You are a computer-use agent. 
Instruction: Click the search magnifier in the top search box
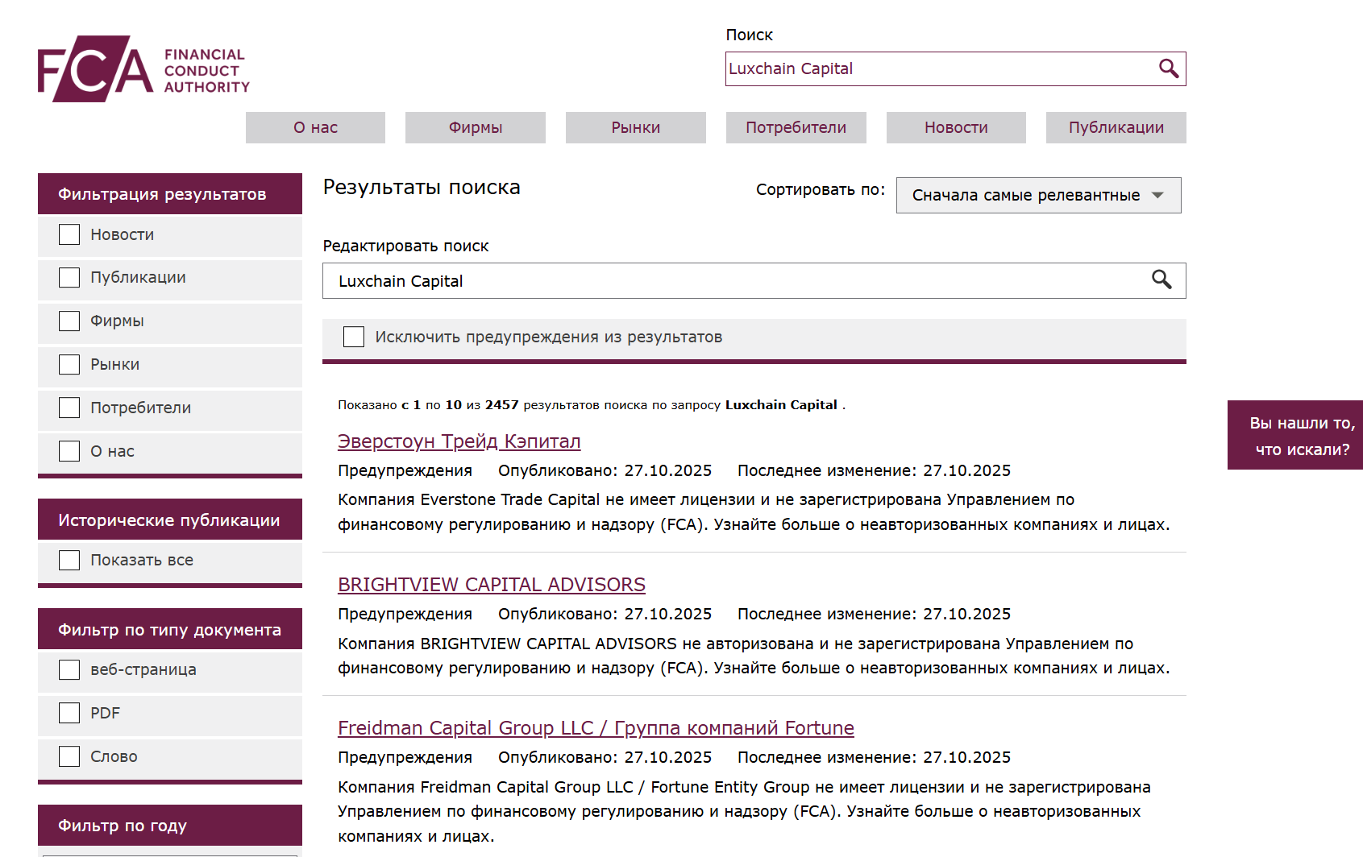1168,68
